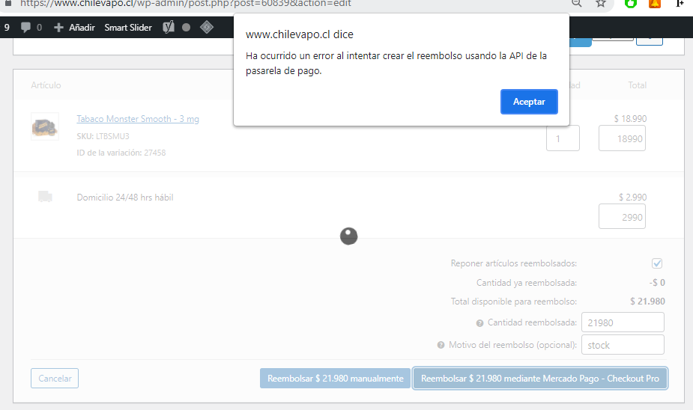
Task: Click the Tabaco Monster Smooth product thumbnail
Action: point(45,126)
